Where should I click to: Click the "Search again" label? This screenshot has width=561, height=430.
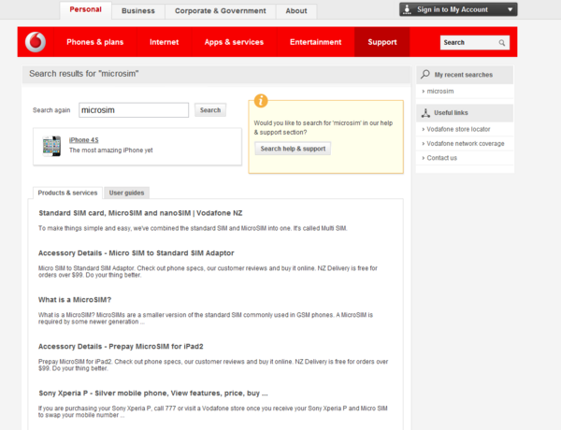pyautogui.click(x=51, y=110)
